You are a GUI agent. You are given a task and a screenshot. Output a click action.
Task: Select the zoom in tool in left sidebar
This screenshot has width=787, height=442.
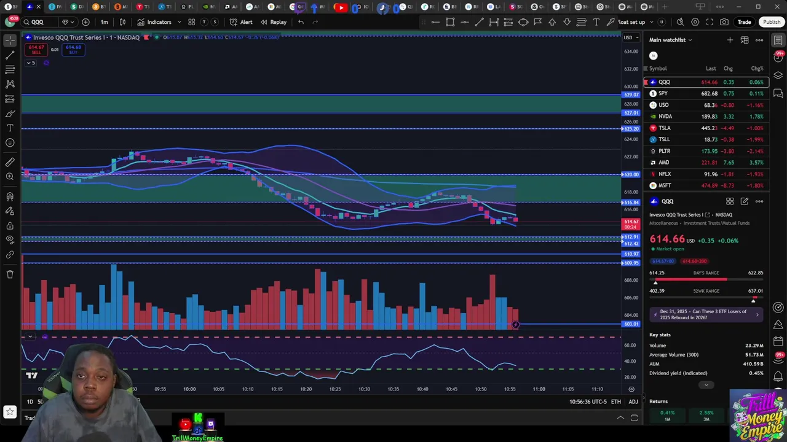(10, 177)
